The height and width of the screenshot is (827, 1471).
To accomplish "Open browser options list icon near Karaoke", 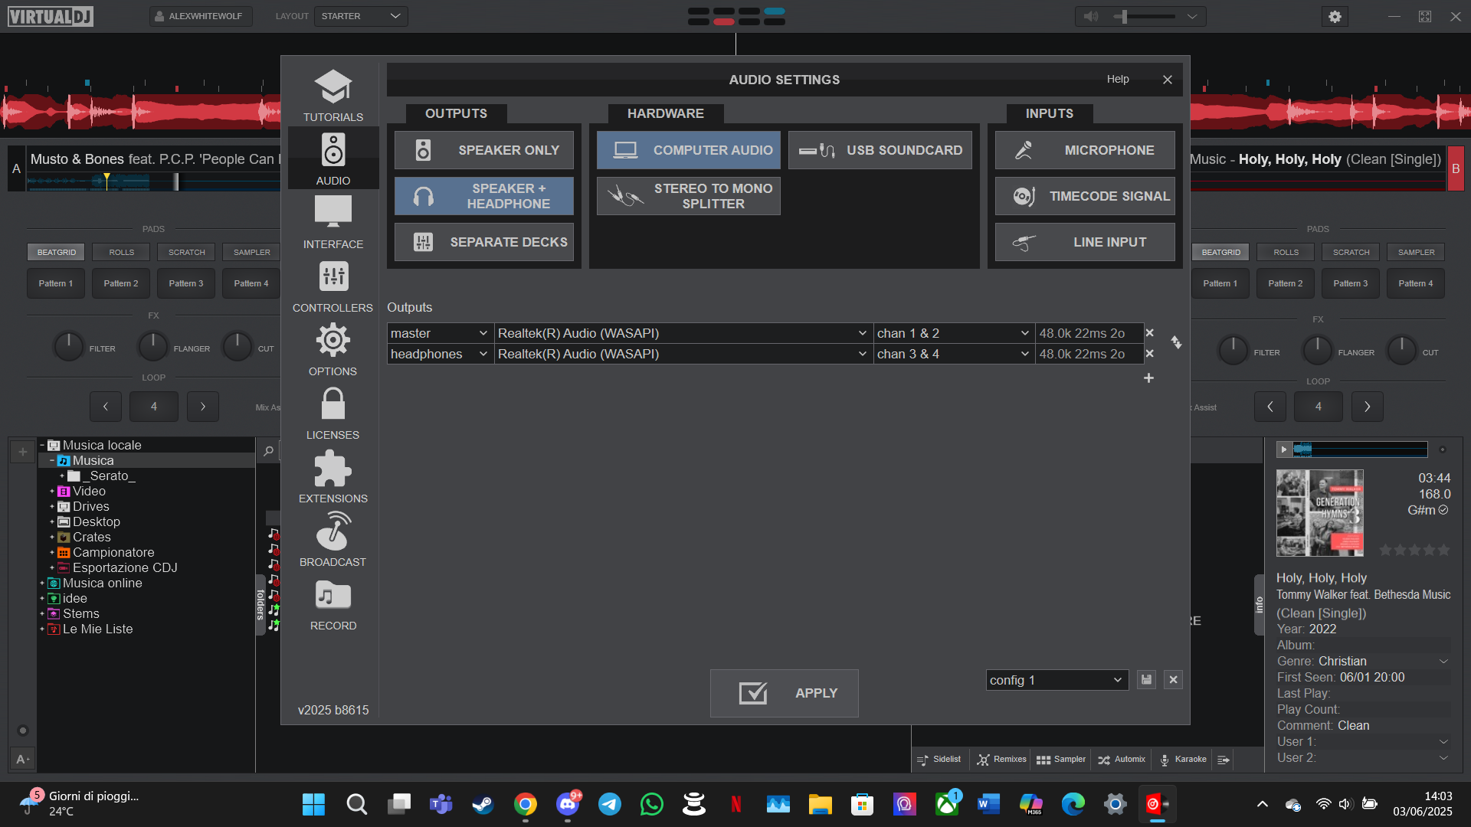I will point(1224,760).
